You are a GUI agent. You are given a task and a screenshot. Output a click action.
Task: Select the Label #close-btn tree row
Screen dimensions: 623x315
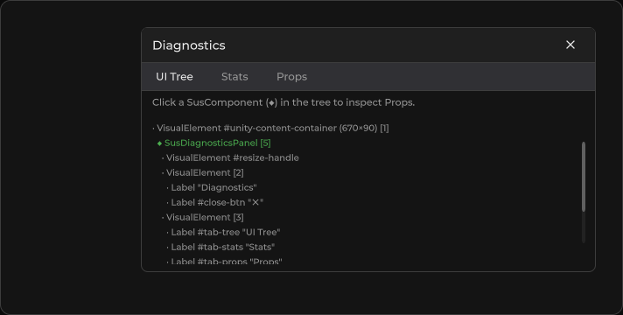point(215,203)
